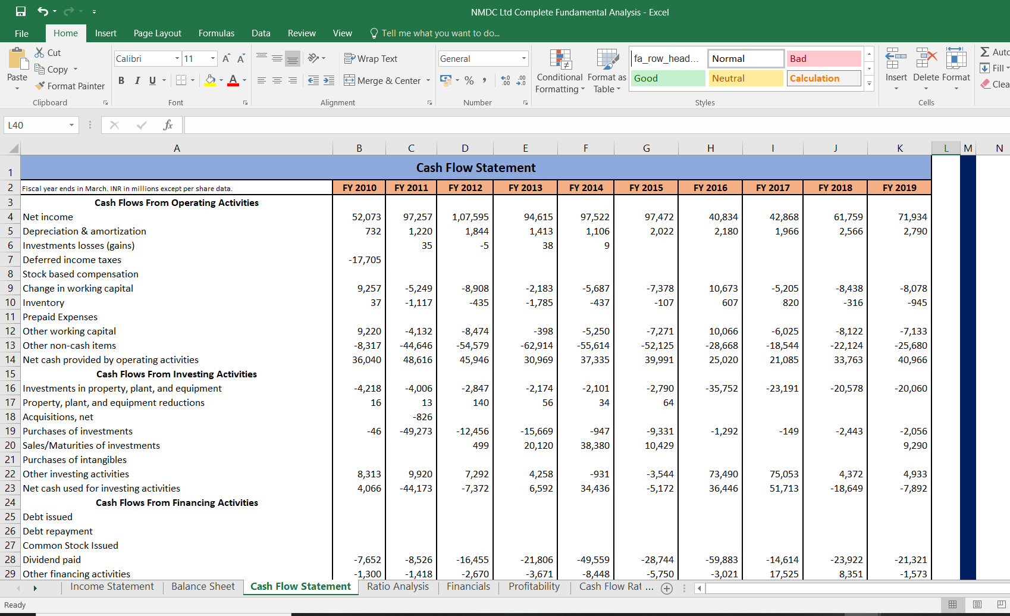Open the font name Calibri dropdown
The image size is (1010, 616).
click(177, 58)
